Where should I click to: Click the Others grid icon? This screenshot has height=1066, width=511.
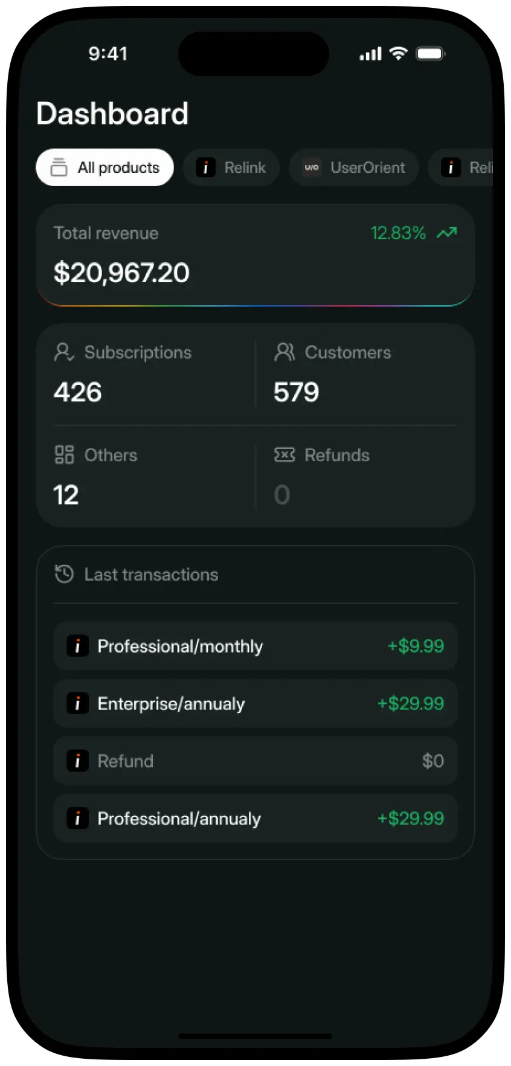point(63,454)
